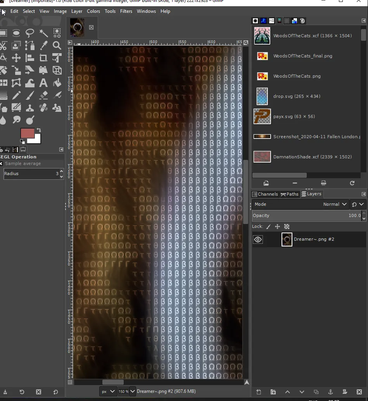Toggle the Sample average checkbox
Screen dimensions: 368x401
click(1, 163)
